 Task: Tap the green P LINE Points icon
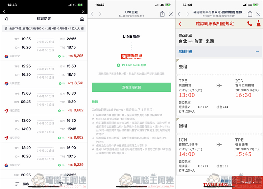pos(118,65)
